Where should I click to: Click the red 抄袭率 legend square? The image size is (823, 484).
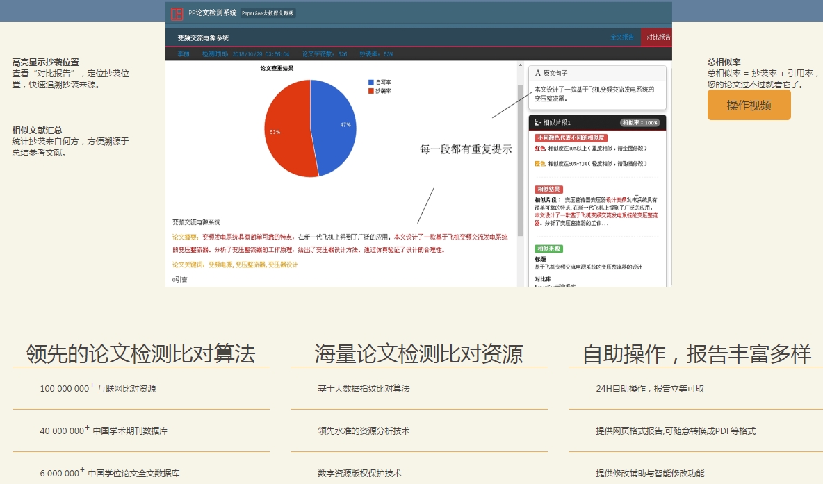point(371,91)
